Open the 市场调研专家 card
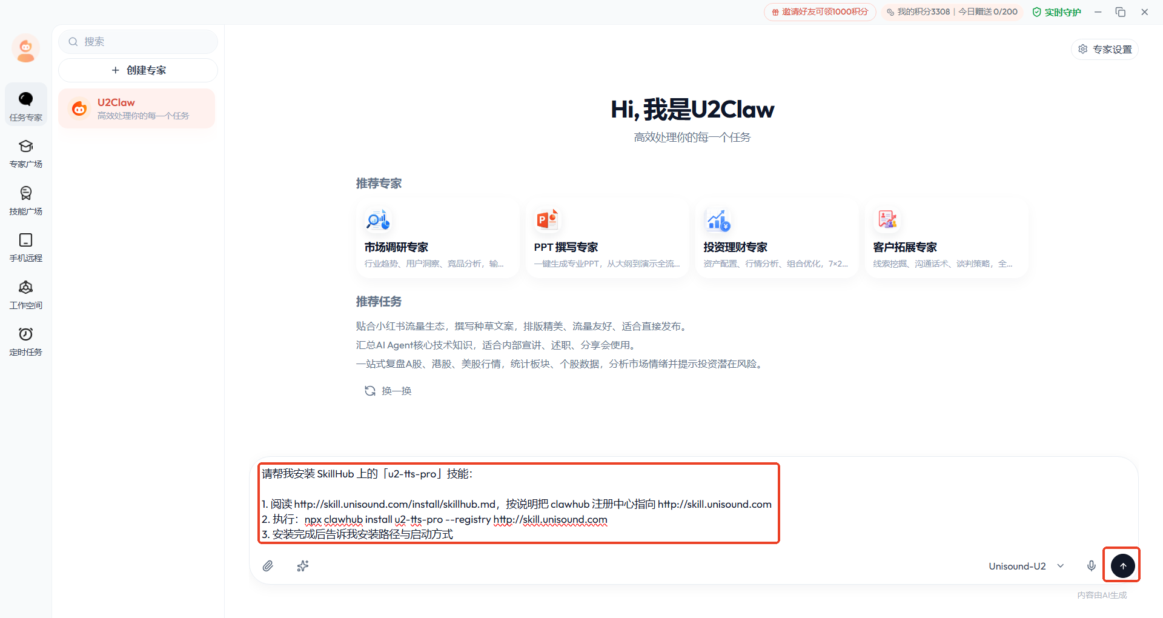This screenshot has width=1163, height=618. pos(438,239)
